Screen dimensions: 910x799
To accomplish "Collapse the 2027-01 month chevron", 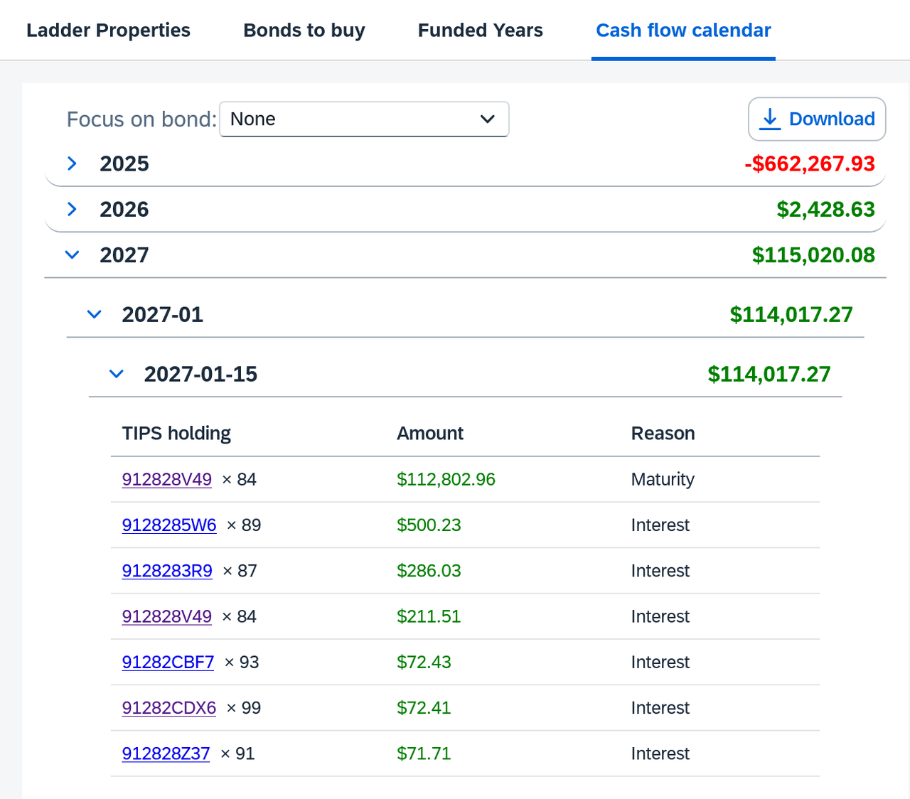I will pyautogui.click(x=94, y=314).
